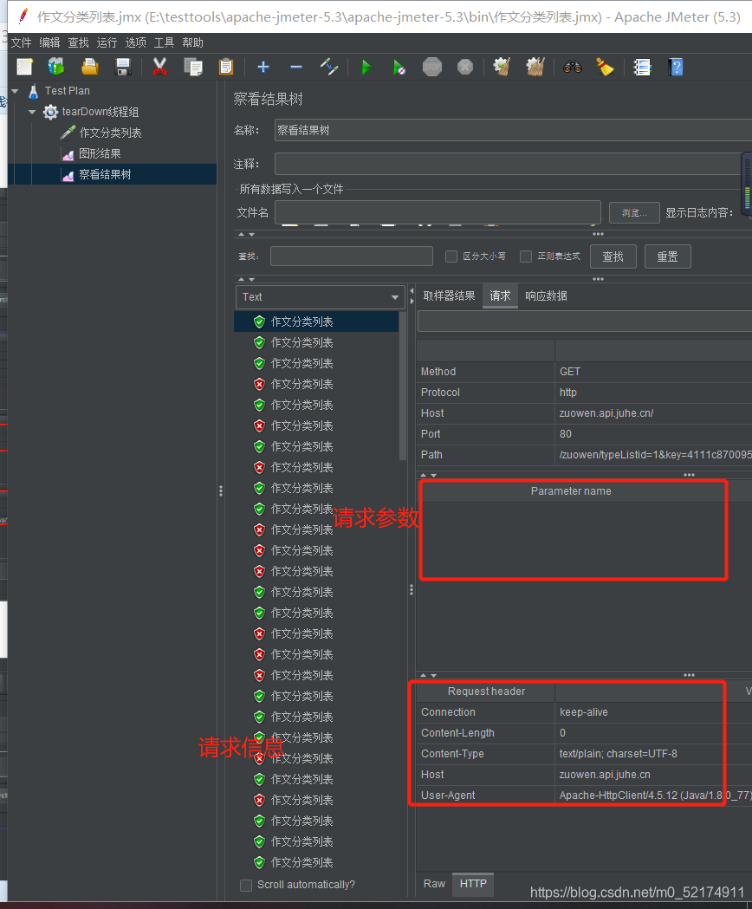Click the Test Plan flask icon
Screen dimensions: 752x909
pos(34,91)
